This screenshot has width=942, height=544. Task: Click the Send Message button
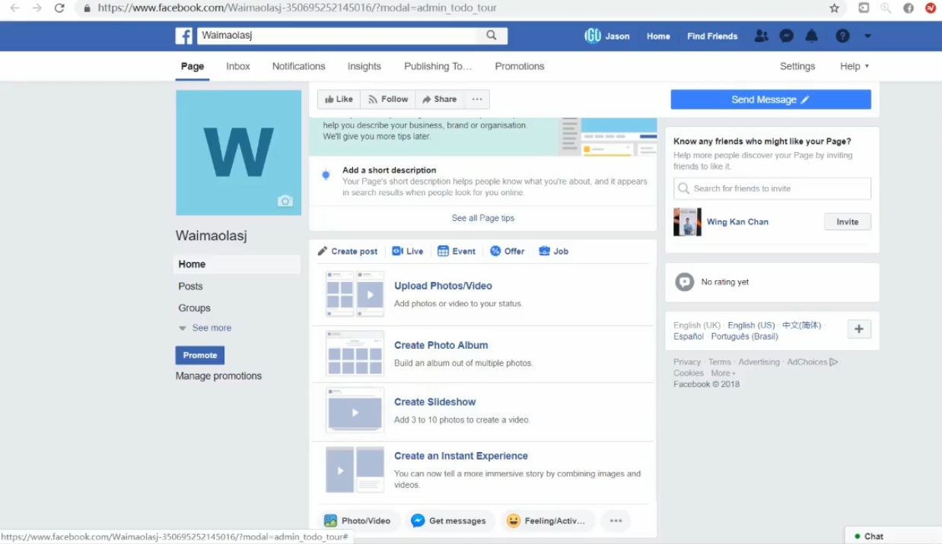(771, 100)
